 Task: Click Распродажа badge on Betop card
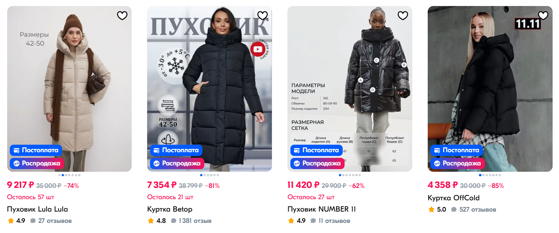(x=177, y=163)
